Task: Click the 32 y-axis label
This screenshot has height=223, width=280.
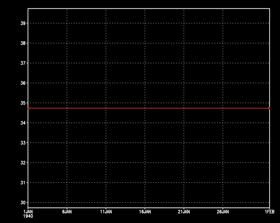Action: (x=23, y=162)
